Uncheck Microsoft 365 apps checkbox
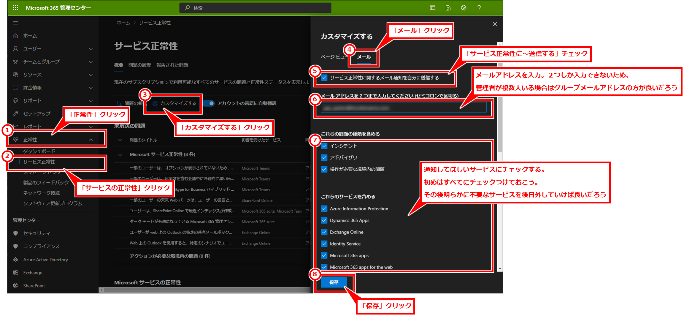 coord(324,255)
